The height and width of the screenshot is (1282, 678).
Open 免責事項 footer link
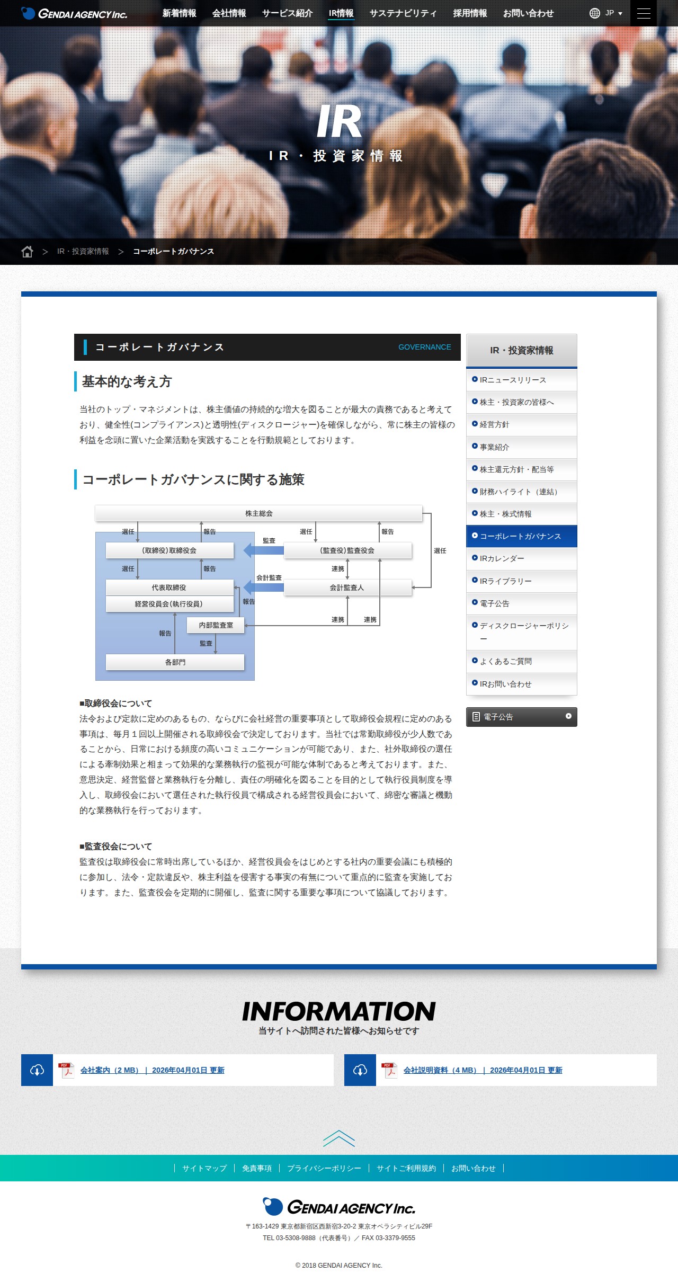click(257, 1168)
